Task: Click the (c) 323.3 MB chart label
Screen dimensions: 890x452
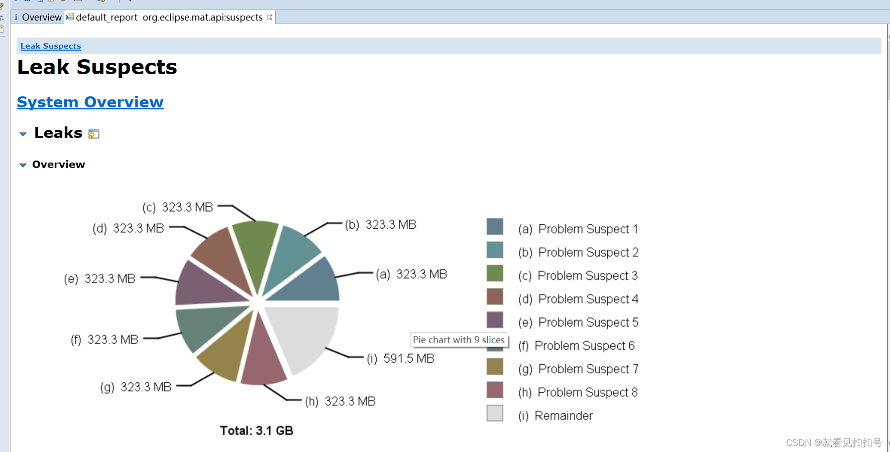Action: point(178,208)
